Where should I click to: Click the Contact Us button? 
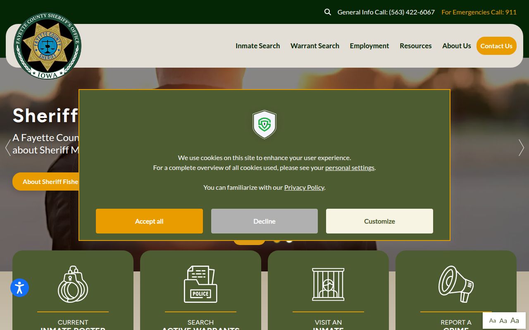(x=496, y=46)
